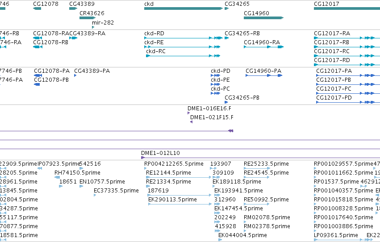Image resolution: width=380 pixels, height=242 pixels.
Task: Click the CG12078 gene arrow
Action: pos(37,8)
